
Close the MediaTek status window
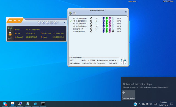[64, 23]
